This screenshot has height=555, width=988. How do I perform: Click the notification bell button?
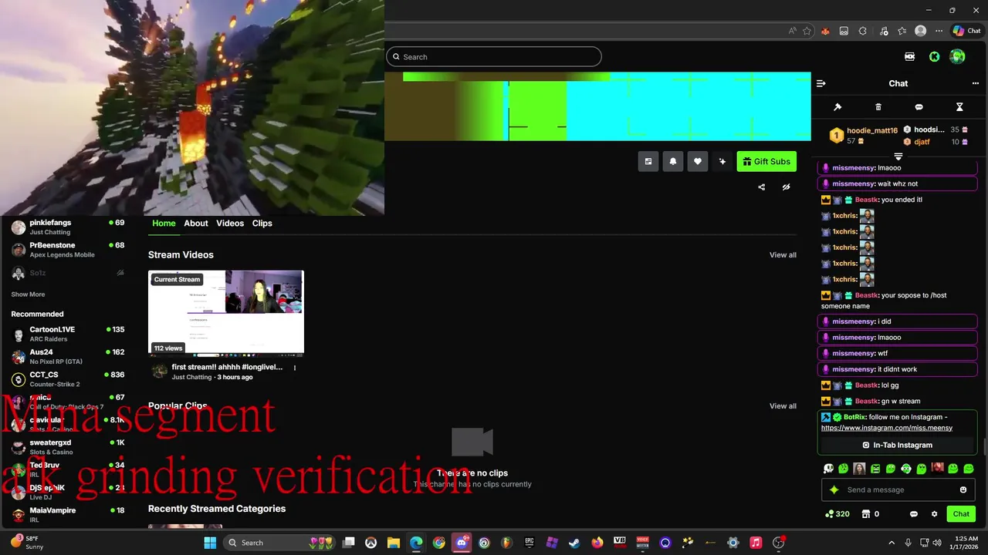673,161
